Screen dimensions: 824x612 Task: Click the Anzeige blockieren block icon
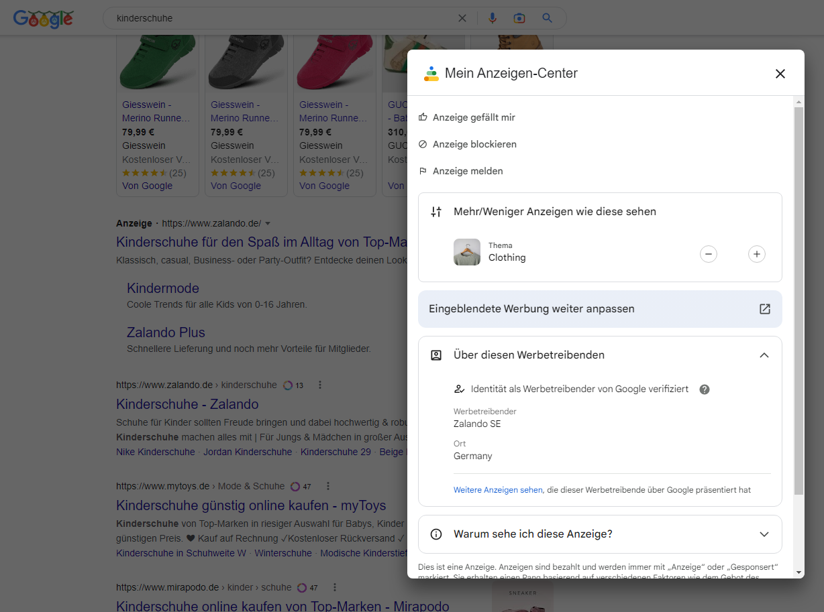[x=423, y=144]
